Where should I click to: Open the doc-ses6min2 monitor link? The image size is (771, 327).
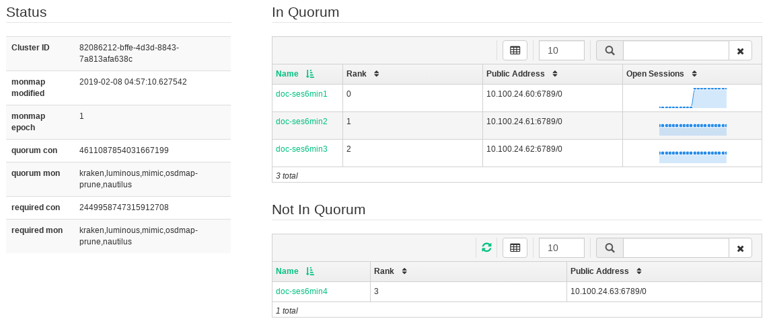tap(301, 122)
